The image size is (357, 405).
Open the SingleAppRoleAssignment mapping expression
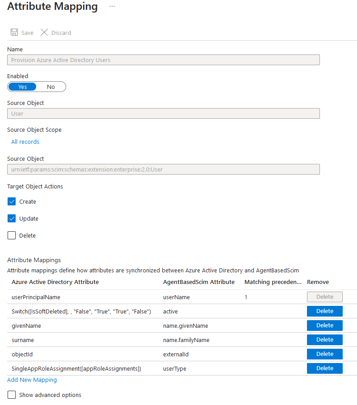tap(76, 369)
